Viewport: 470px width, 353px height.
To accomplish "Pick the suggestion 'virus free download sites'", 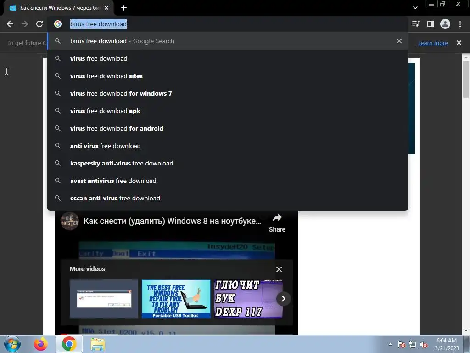I will [228, 76].
